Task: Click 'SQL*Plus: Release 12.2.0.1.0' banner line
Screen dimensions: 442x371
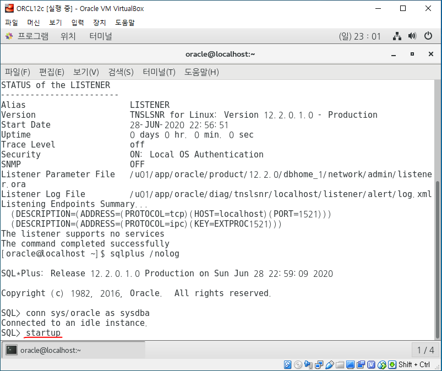Action: click(167, 273)
